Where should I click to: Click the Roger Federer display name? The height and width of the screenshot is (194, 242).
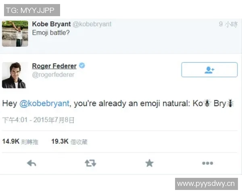(54, 66)
